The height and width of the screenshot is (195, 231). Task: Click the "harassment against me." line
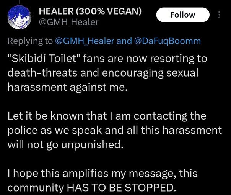pyautogui.click(x=67, y=87)
